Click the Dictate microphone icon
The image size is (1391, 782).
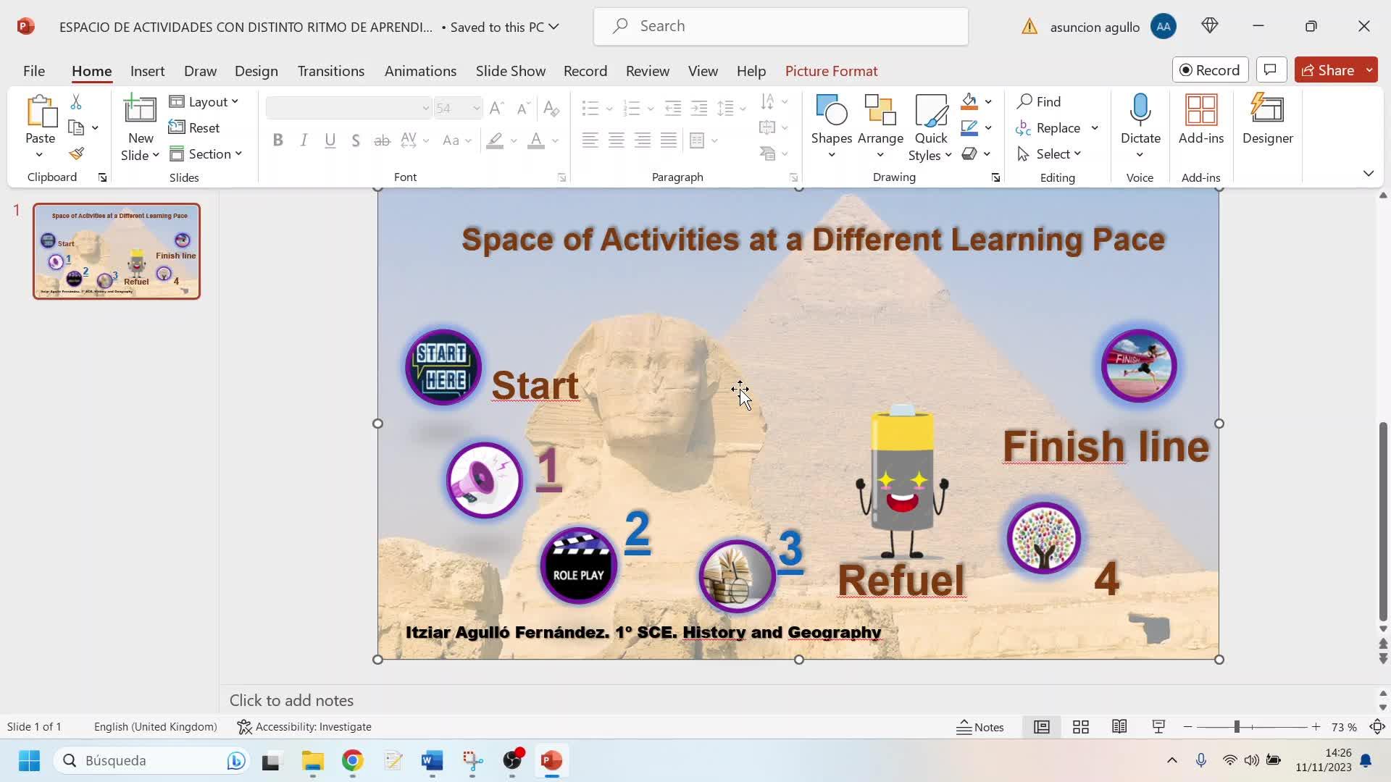coord(1140,110)
